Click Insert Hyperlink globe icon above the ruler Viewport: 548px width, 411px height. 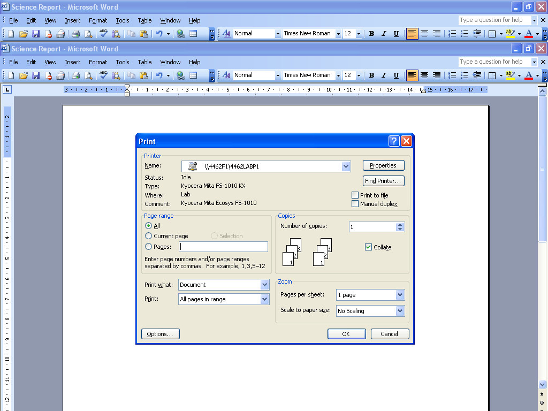tap(181, 75)
